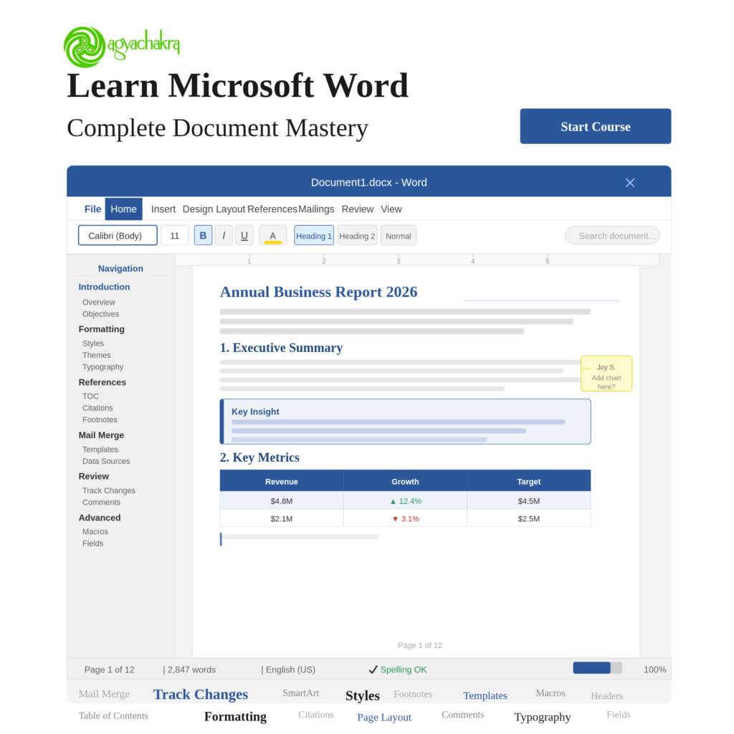Open the font size 11 box

(175, 236)
